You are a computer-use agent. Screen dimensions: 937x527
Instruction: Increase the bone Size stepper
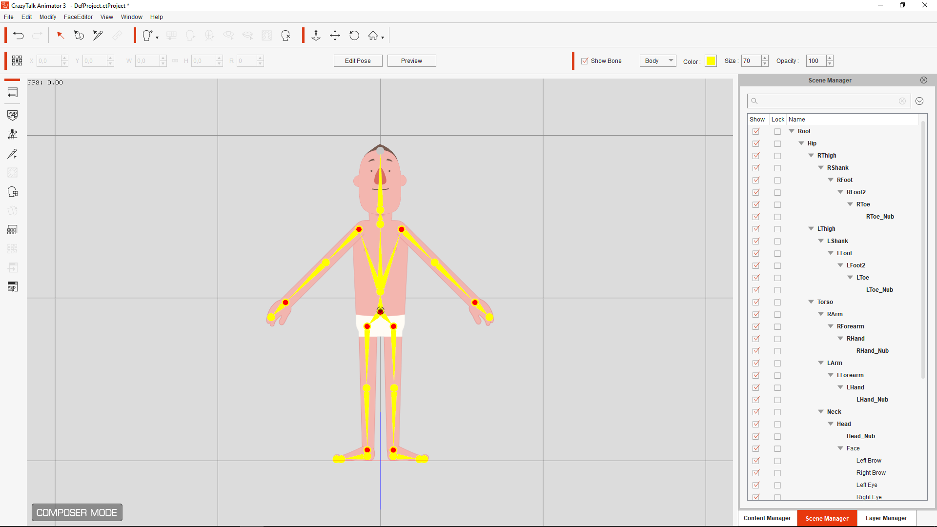coord(765,58)
